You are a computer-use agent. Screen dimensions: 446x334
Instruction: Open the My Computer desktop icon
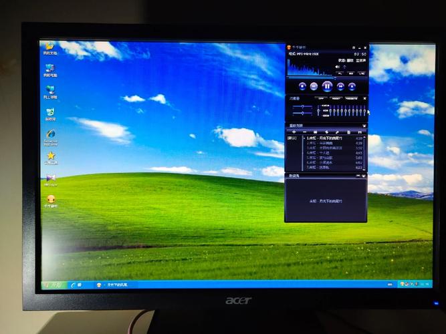[50, 68]
